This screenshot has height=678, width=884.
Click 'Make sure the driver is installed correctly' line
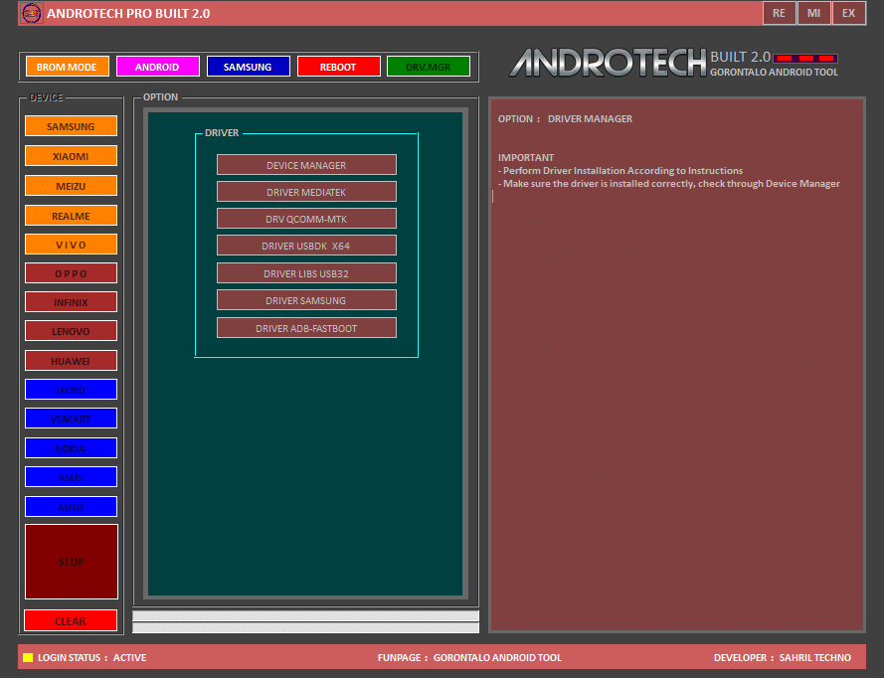pyautogui.click(x=668, y=184)
